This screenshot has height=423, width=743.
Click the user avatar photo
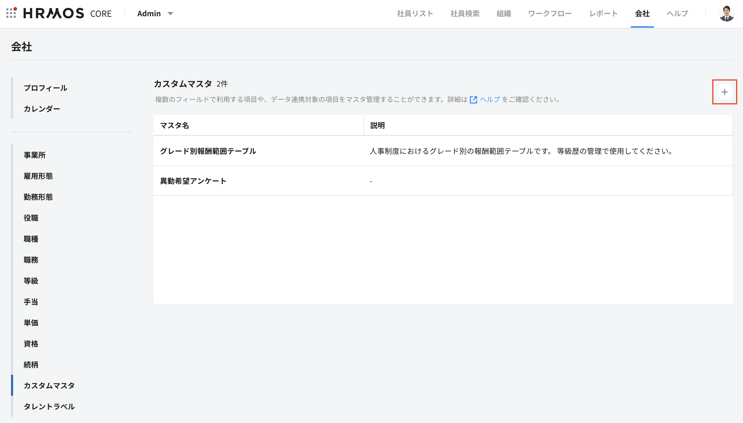(726, 13)
